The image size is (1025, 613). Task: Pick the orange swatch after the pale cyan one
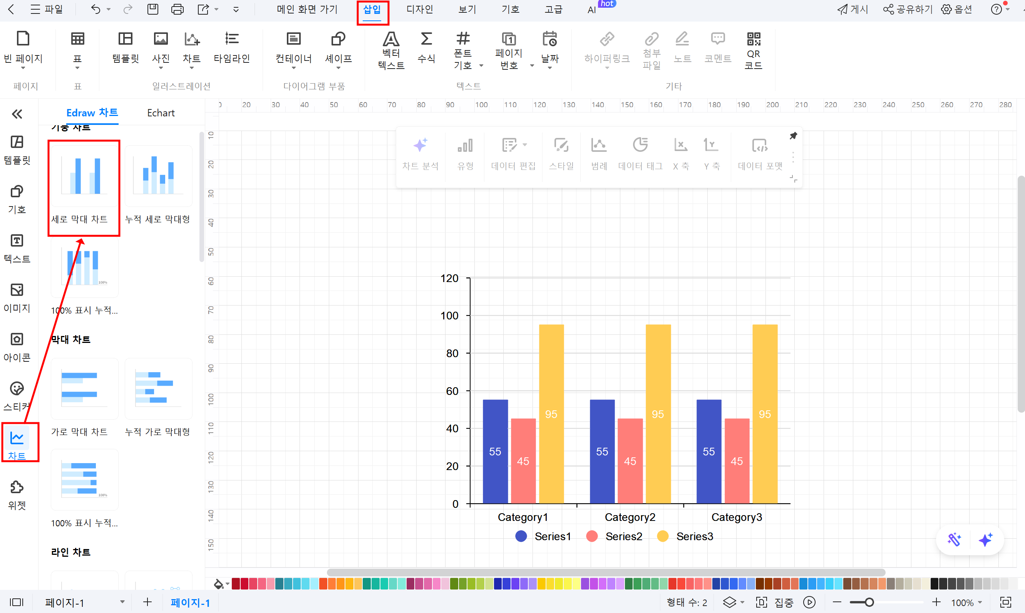pyautogui.click(x=323, y=584)
